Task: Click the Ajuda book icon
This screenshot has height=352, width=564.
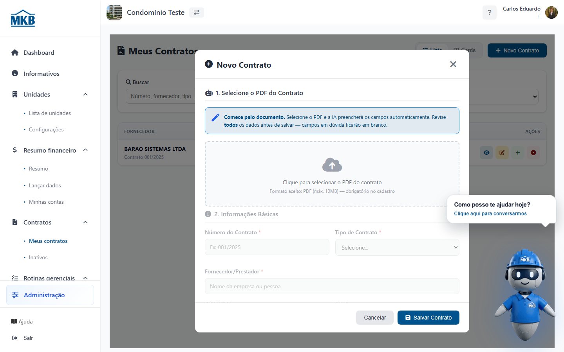Action: [x=14, y=321]
